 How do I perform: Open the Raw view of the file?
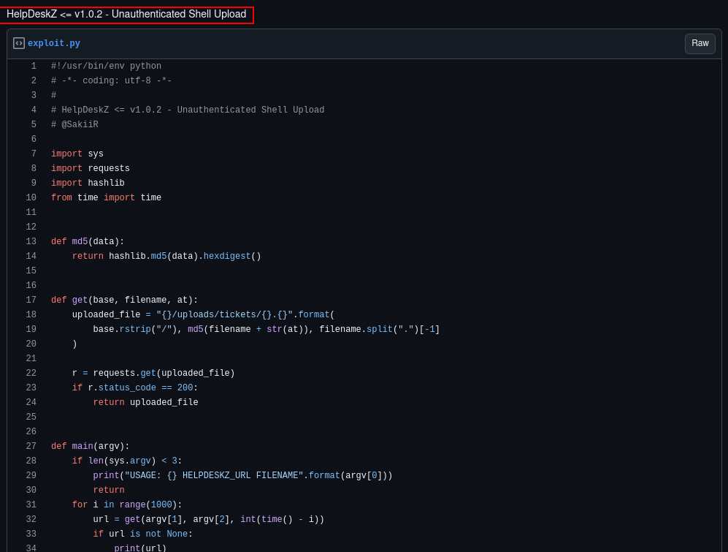[x=700, y=43]
